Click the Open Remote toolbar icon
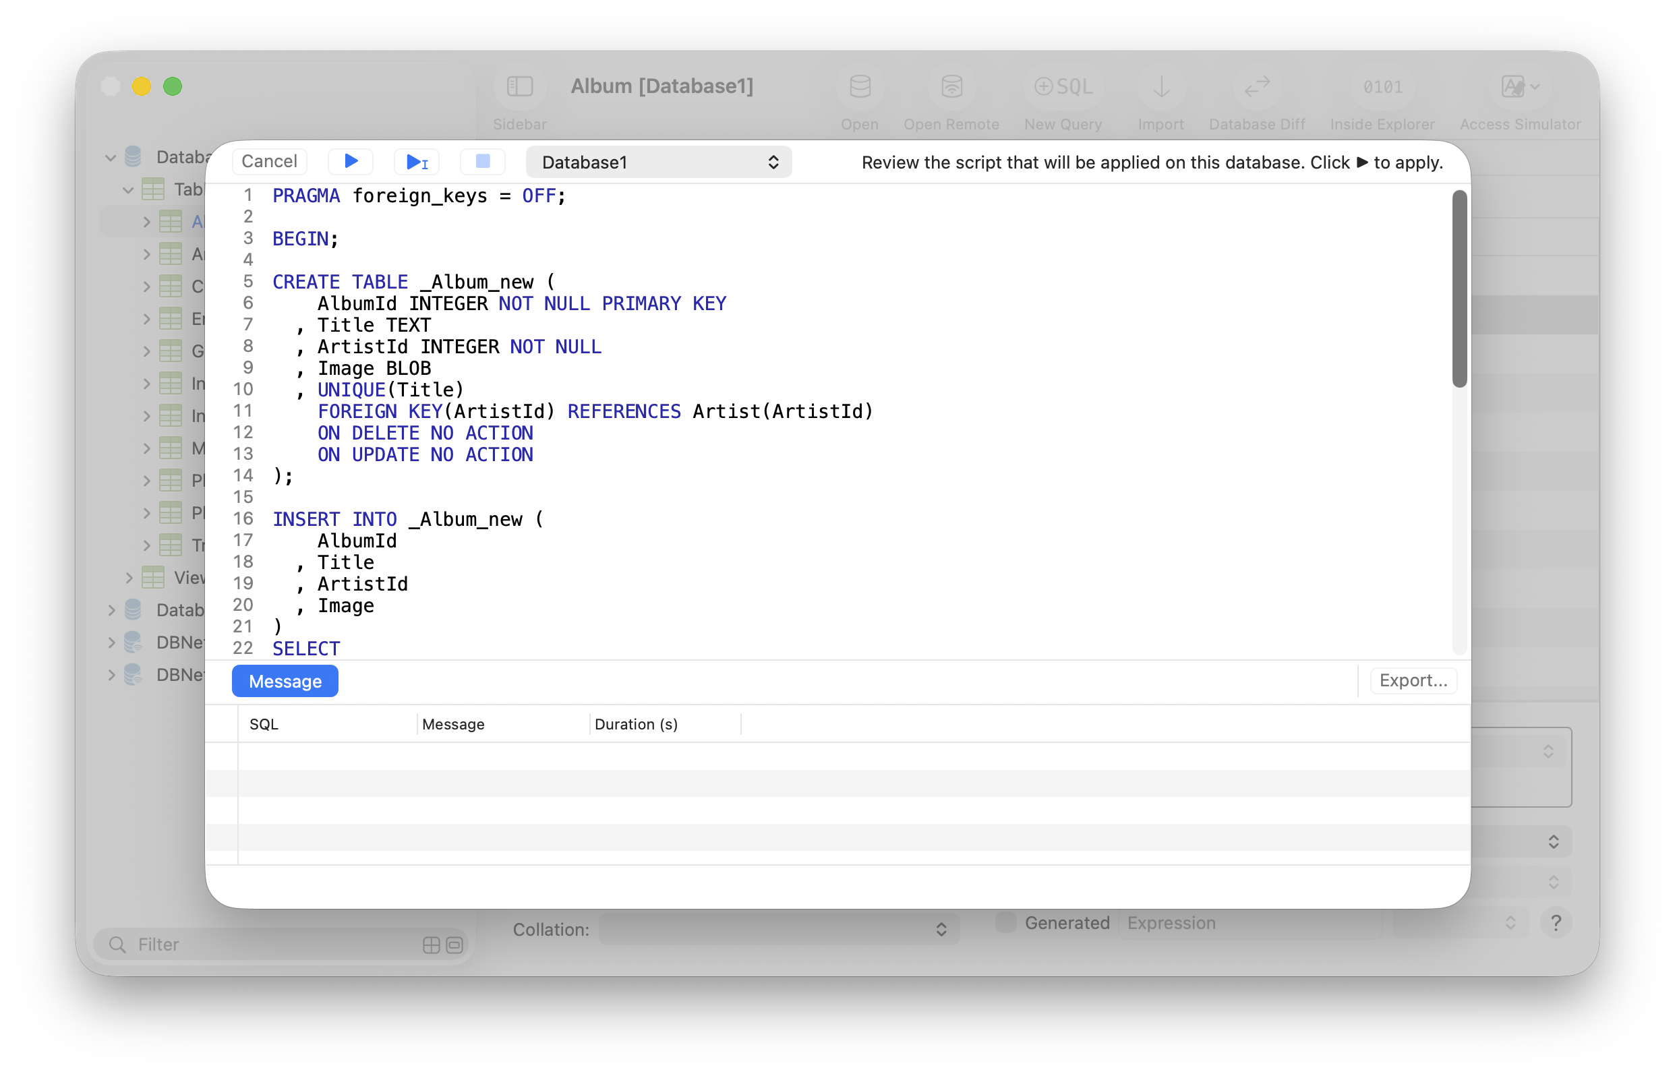Image resolution: width=1675 pixels, height=1076 pixels. [950, 87]
